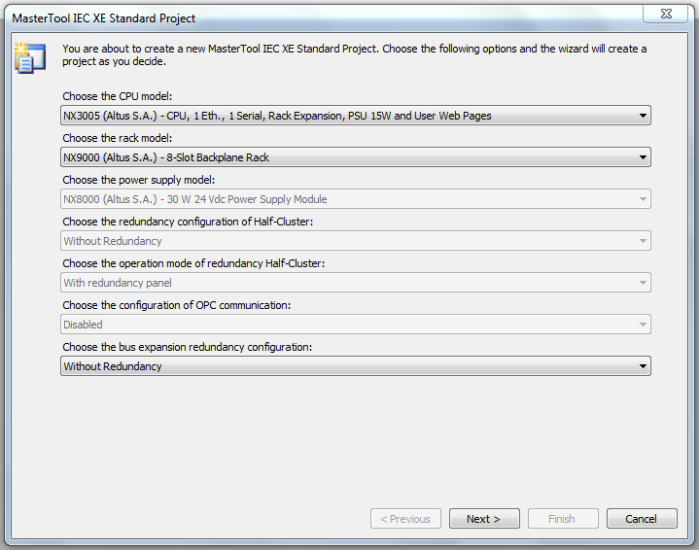Click the Previous button

tap(405, 519)
